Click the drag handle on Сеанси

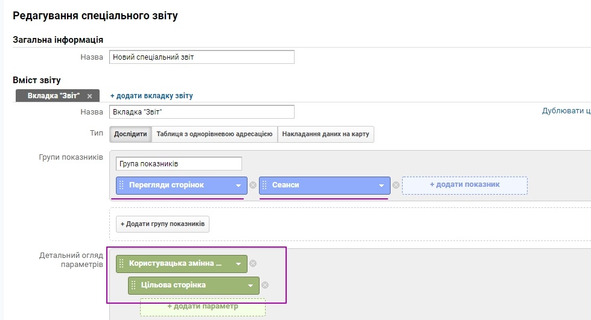(264, 185)
